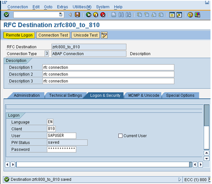
Task: Click the Display/Change pencil icon
Action: (x=104, y=35)
